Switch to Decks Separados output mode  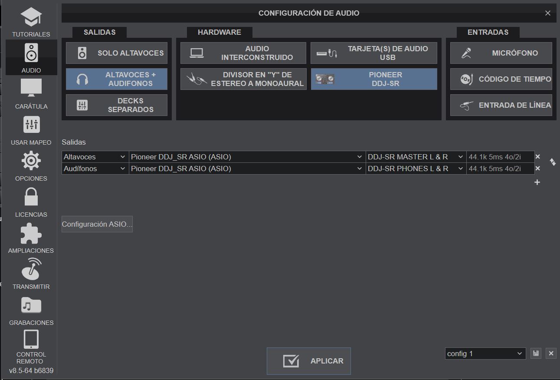[x=117, y=105]
